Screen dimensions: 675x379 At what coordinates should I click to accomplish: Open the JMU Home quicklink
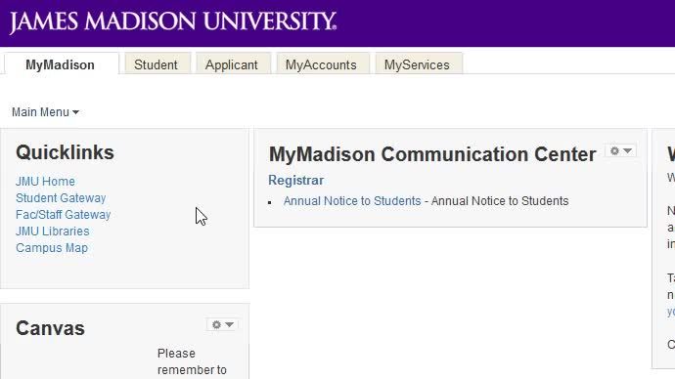point(45,182)
